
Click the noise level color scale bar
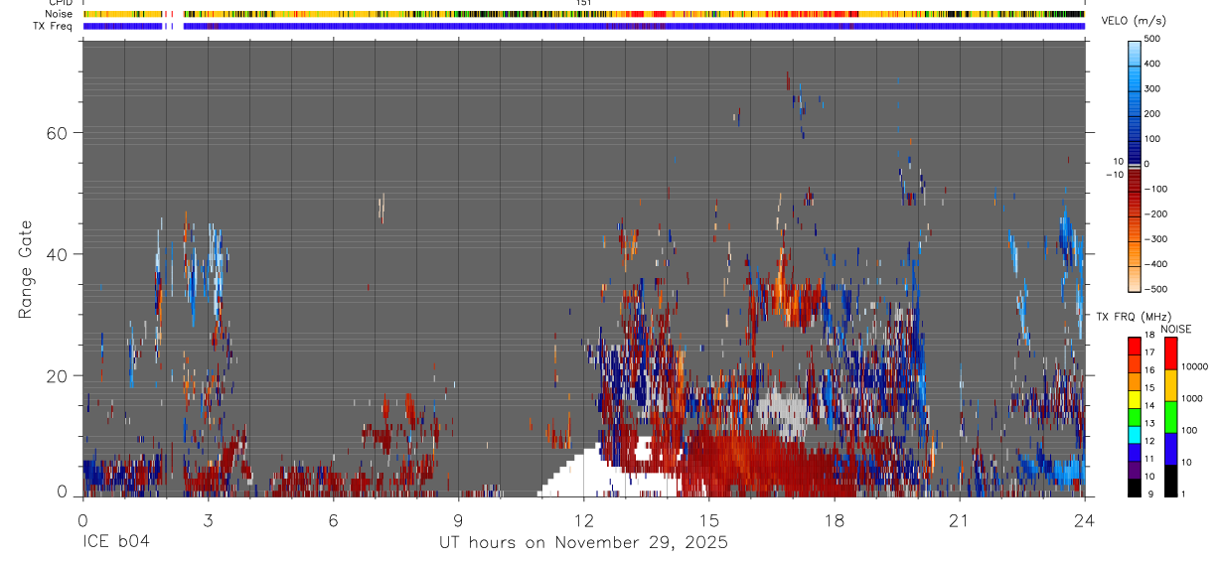coord(1171,417)
